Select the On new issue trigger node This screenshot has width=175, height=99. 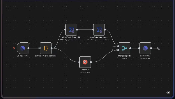(23, 48)
